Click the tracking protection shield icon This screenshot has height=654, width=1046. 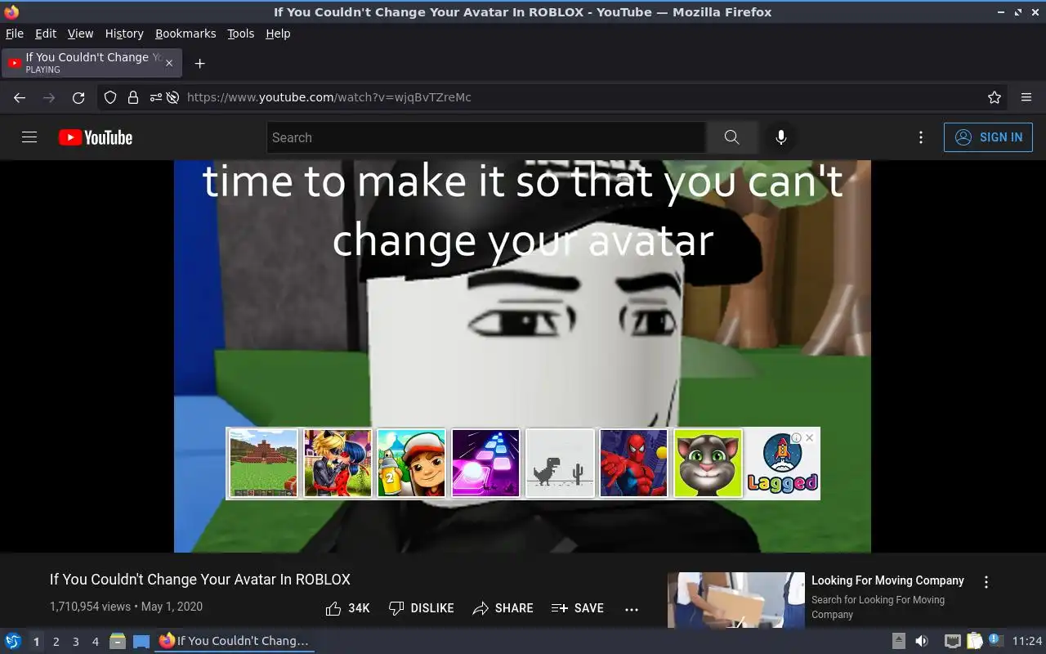pos(110,97)
